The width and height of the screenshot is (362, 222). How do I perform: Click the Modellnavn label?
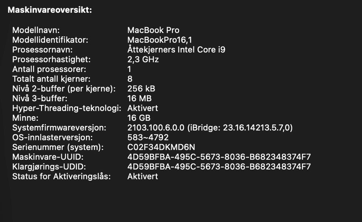(36, 30)
